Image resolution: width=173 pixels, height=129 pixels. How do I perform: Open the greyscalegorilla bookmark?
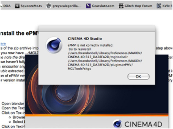tap(64, 6)
